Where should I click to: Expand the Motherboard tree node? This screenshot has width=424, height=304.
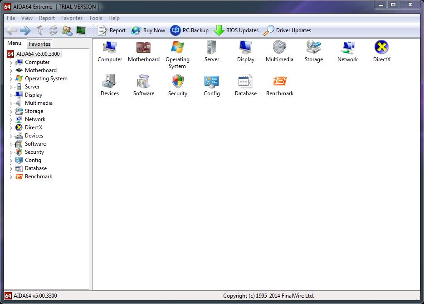click(x=11, y=71)
